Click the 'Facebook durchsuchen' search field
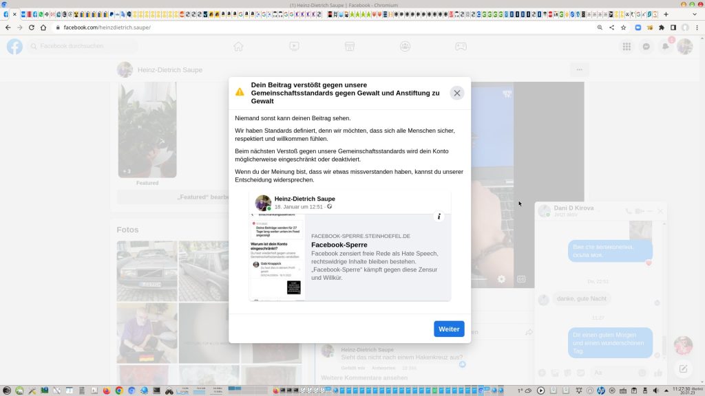The width and height of the screenshot is (705, 396). 83,46
